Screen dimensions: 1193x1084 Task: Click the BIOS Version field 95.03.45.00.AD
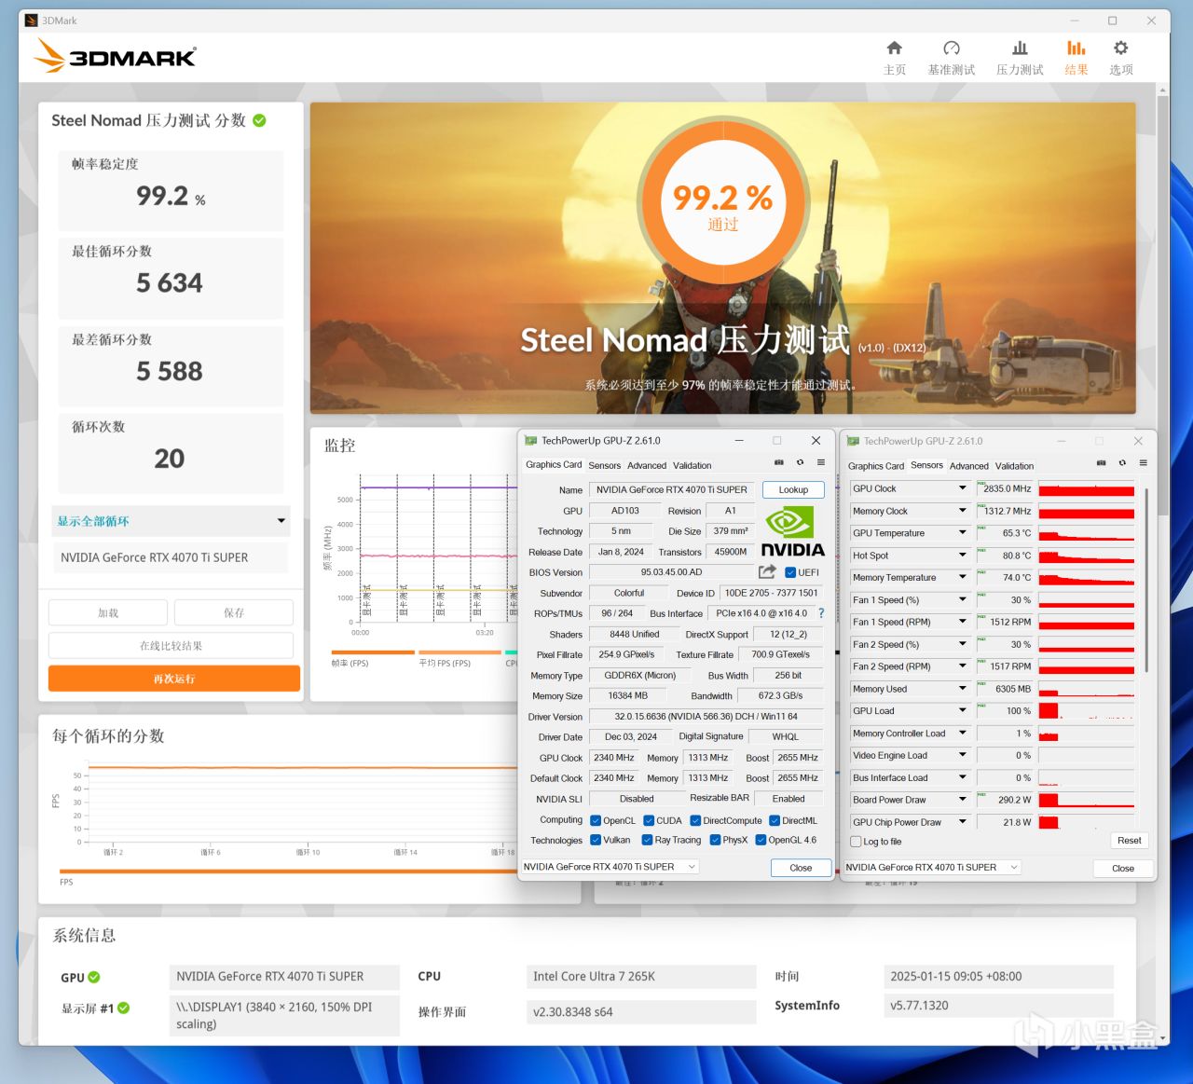(x=671, y=572)
